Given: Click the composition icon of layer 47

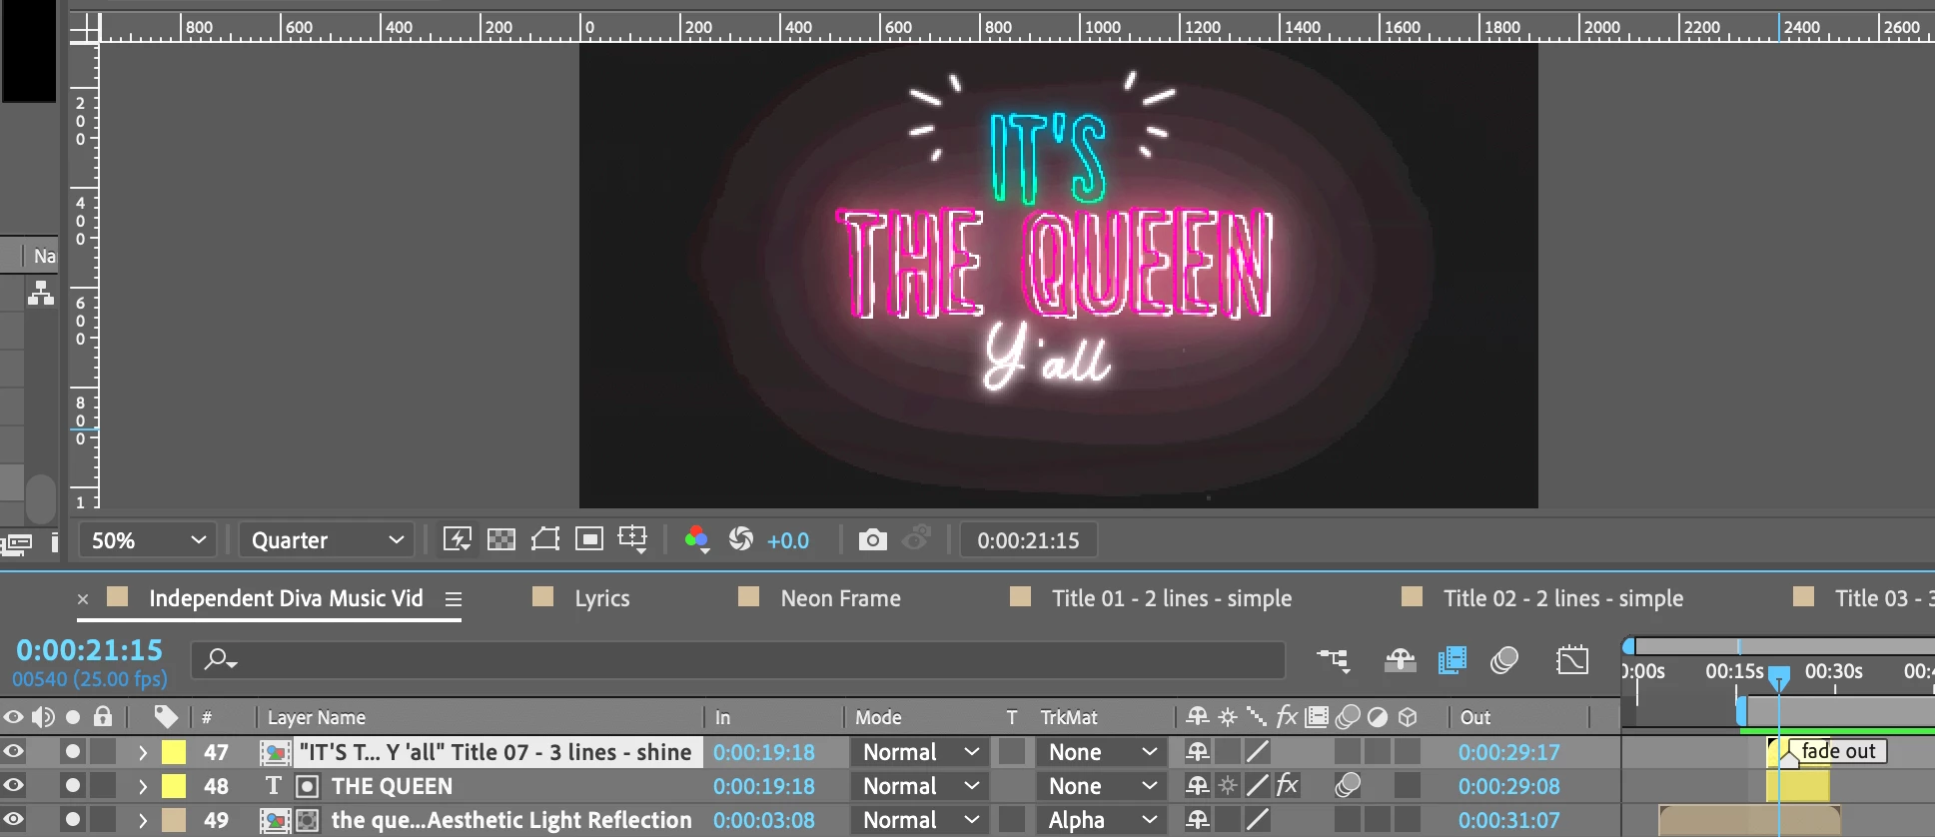Looking at the screenshot, I should click(275, 752).
